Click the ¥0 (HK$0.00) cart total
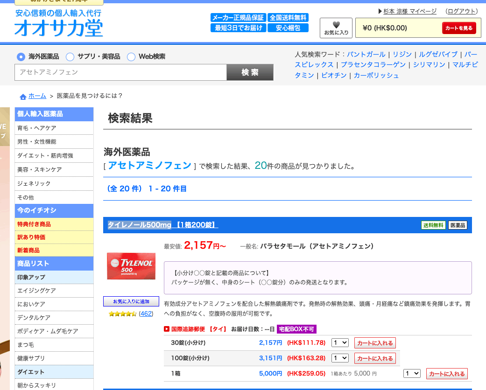 tap(385, 28)
